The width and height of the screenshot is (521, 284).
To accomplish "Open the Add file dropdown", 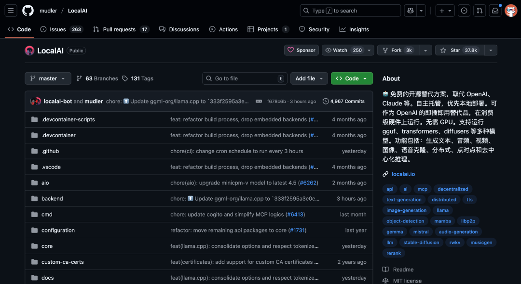I will tap(309, 78).
